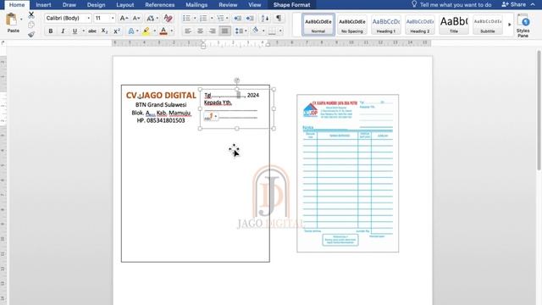Switch to the Design tab

click(96, 5)
